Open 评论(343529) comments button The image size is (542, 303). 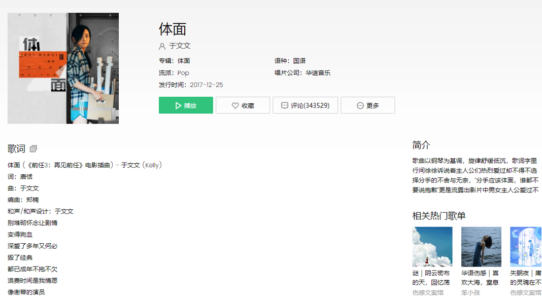click(x=305, y=105)
